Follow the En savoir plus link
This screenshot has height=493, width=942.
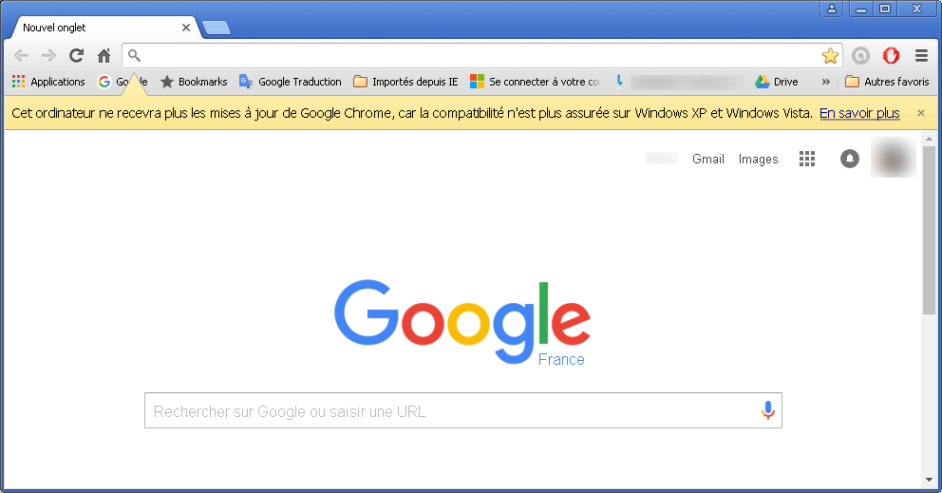click(x=859, y=113)
